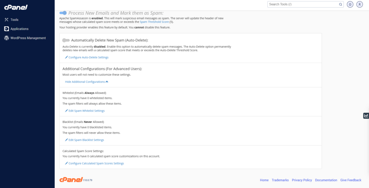Open the statistics chart side tab
The width and height of the screenshot is (369, 188).
click(366, 116)
